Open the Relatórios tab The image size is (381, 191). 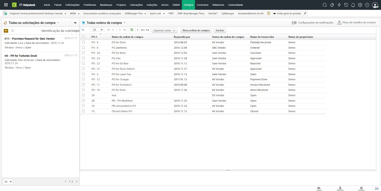218,5
